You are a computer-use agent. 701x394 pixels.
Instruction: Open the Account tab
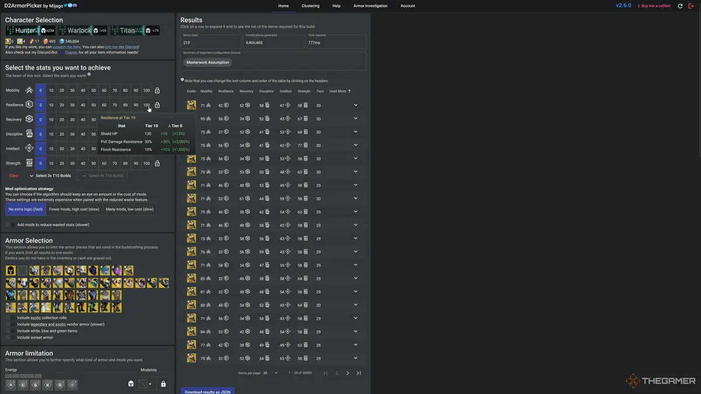point(408,6)
